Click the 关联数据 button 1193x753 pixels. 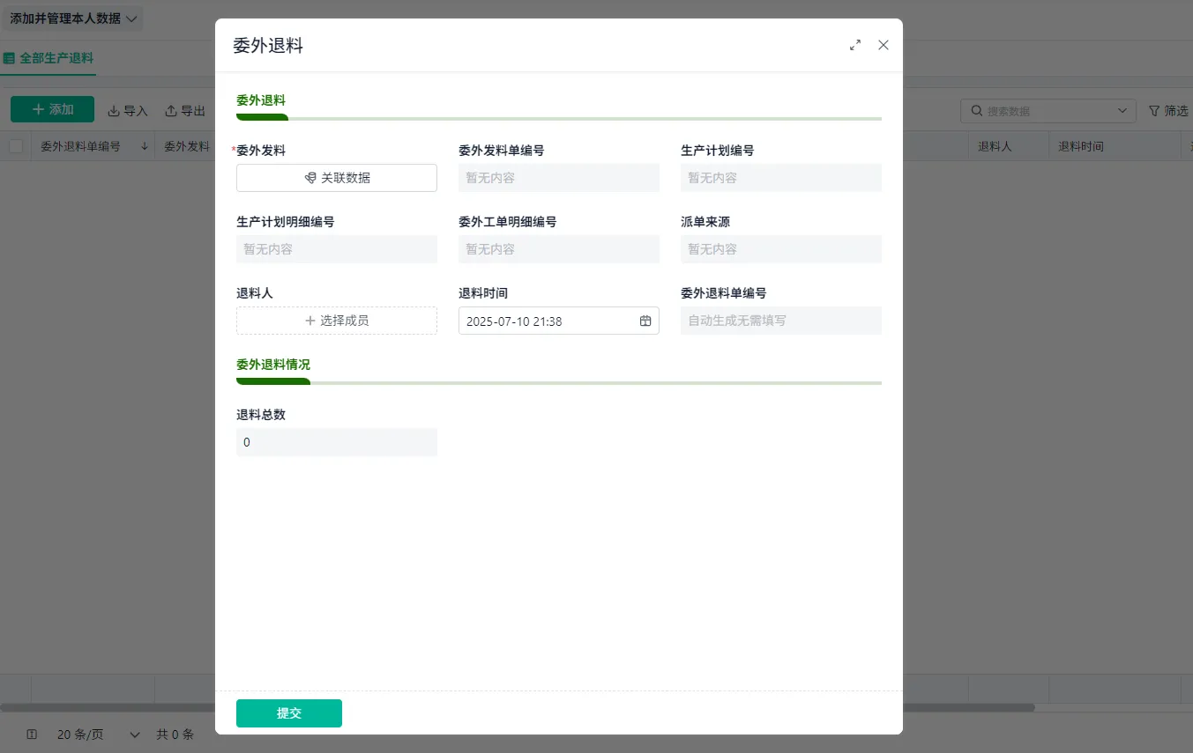coord(337,178)
